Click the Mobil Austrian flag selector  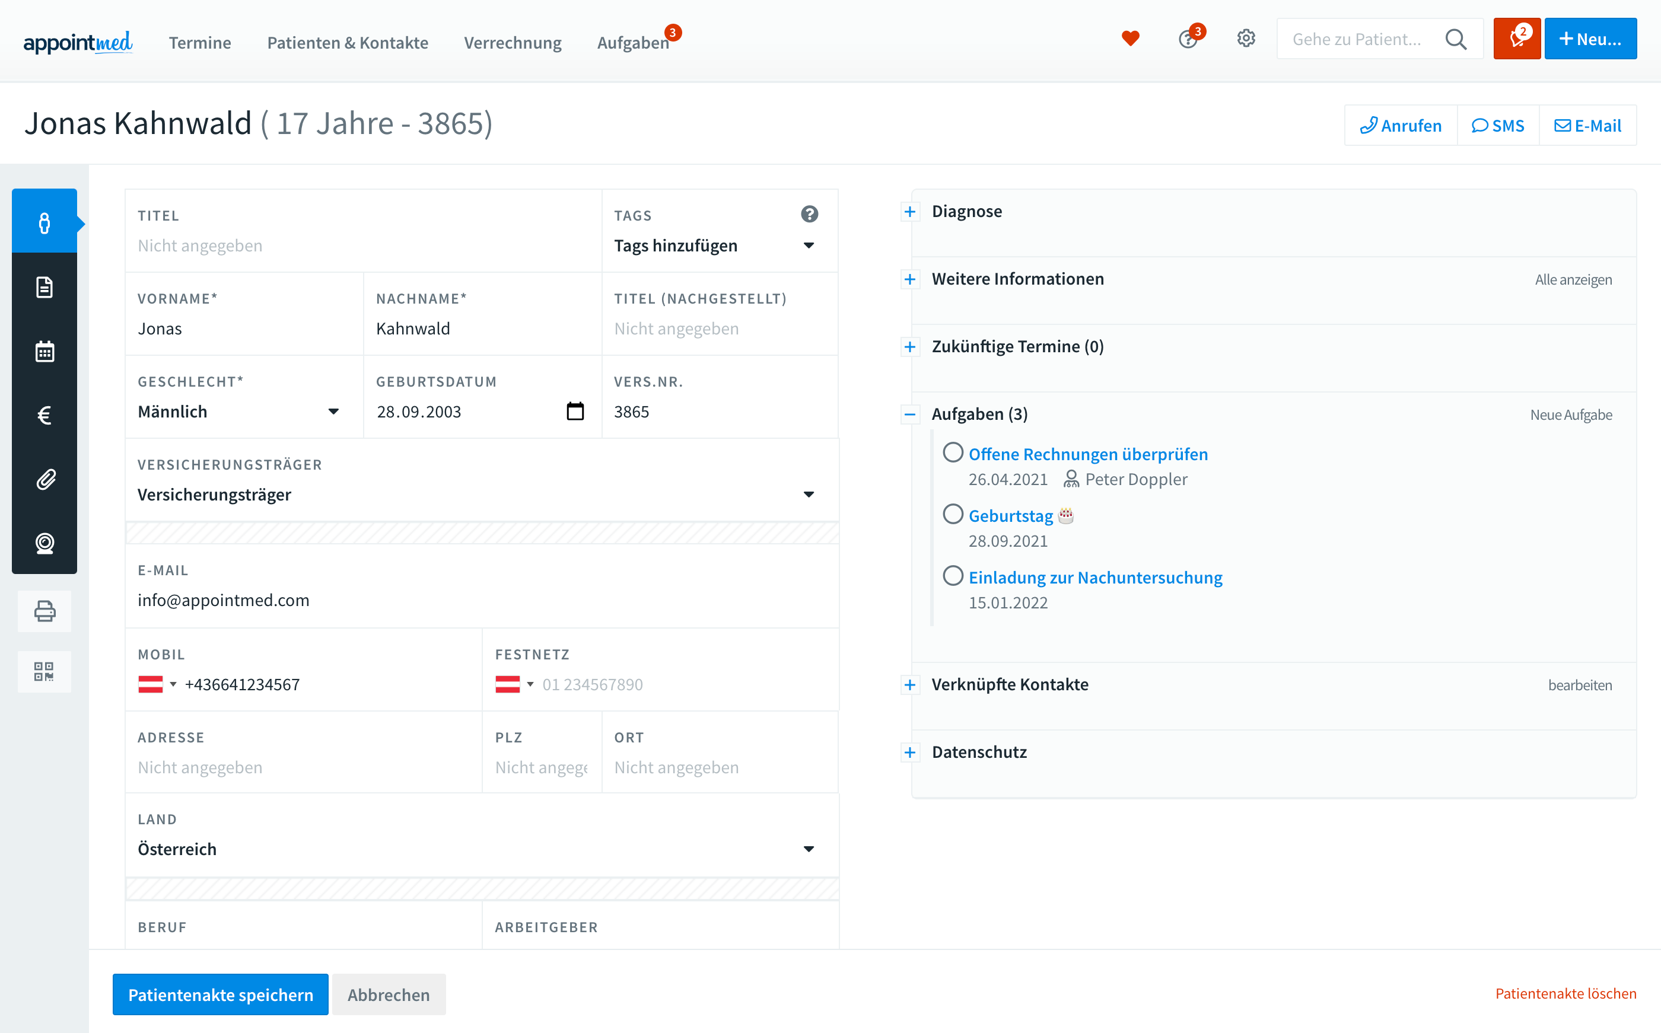pyautogui.click(x=157, y=684)
